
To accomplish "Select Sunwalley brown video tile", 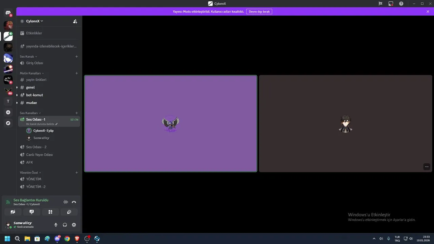I will click(x=346, y=124).
